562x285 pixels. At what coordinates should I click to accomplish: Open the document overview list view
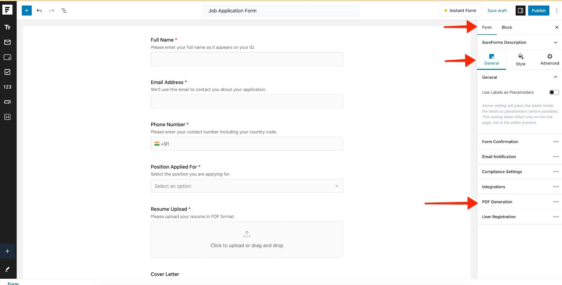tap(64, 11)
